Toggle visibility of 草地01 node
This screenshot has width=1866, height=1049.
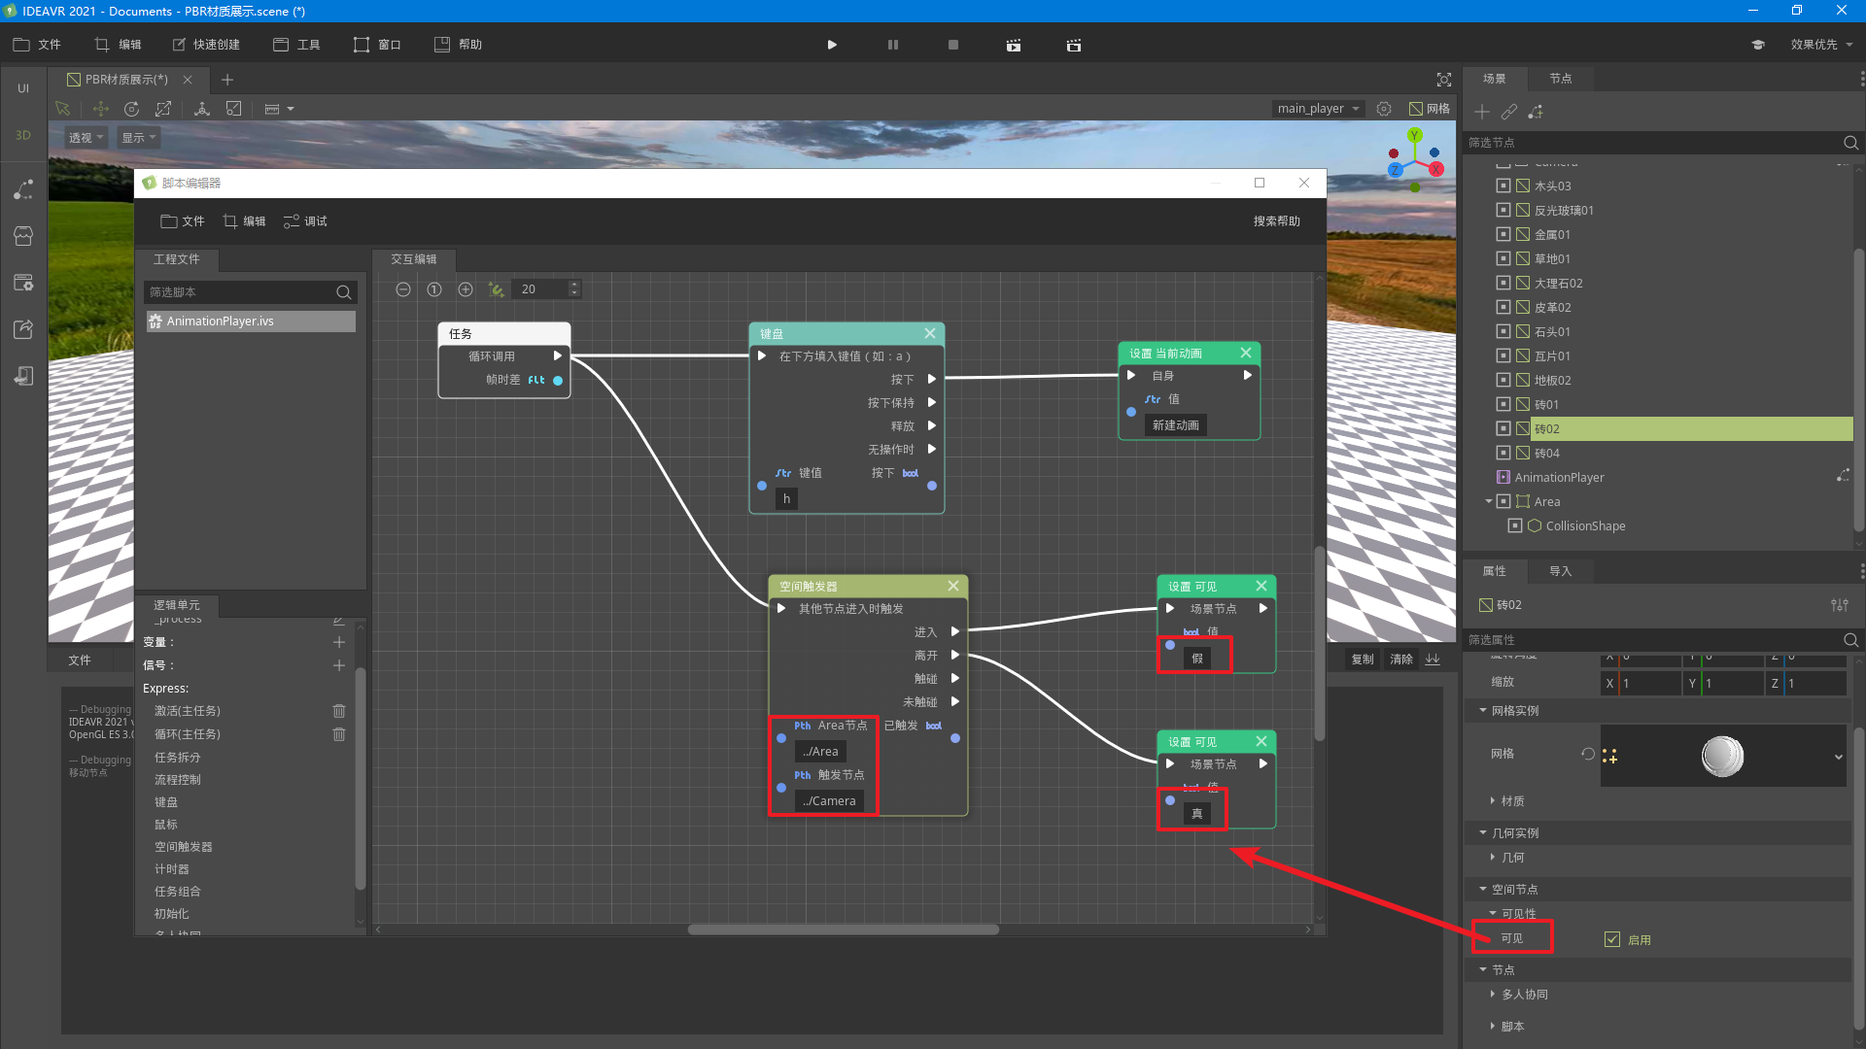1503,258
